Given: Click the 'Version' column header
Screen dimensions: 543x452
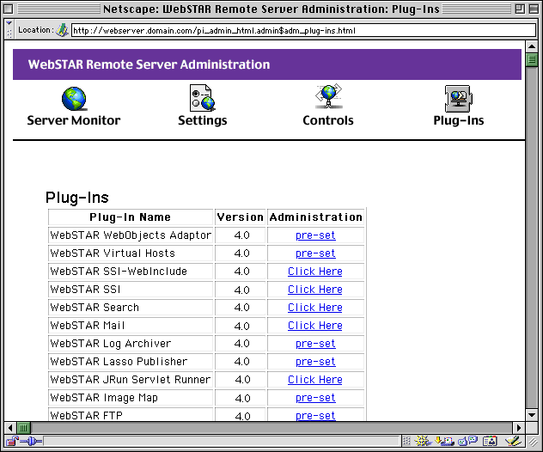Looking at the screenshot, I should [241, 217].
